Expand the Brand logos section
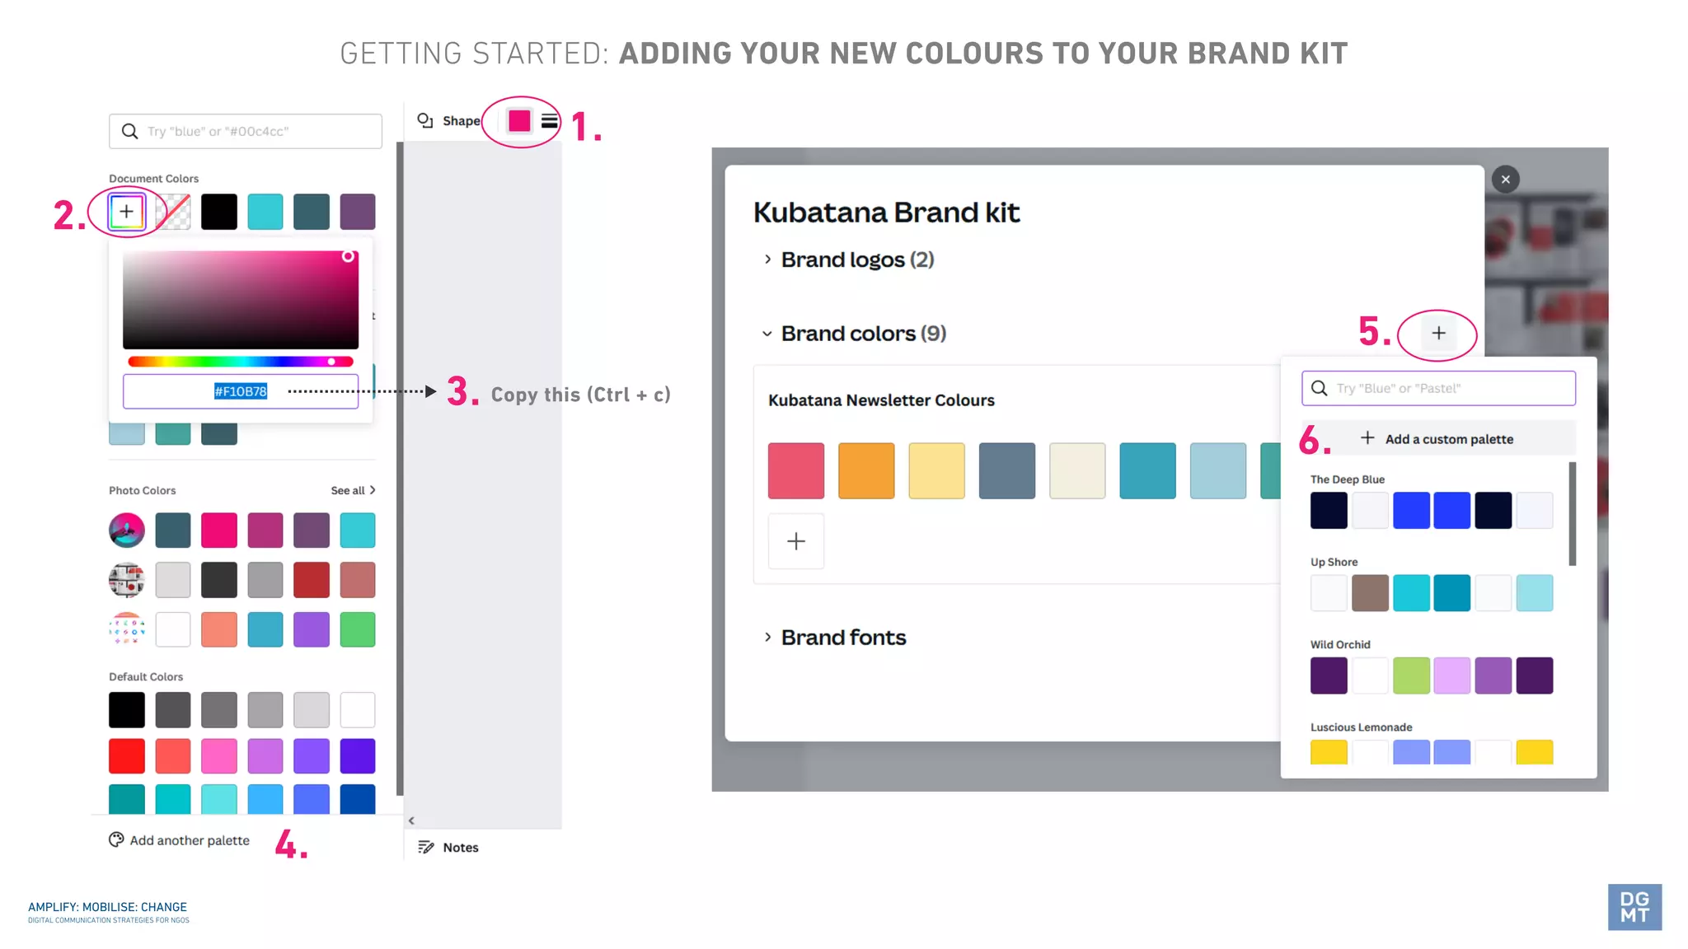1688x949 pixels. point(767,259)
